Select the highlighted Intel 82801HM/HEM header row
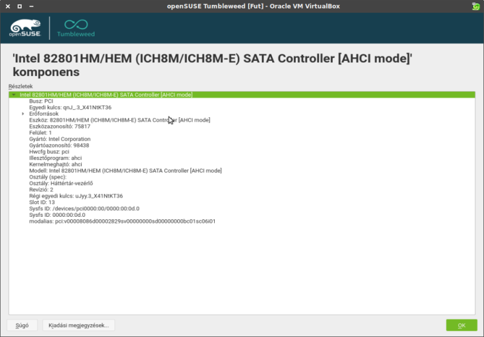 242,95
